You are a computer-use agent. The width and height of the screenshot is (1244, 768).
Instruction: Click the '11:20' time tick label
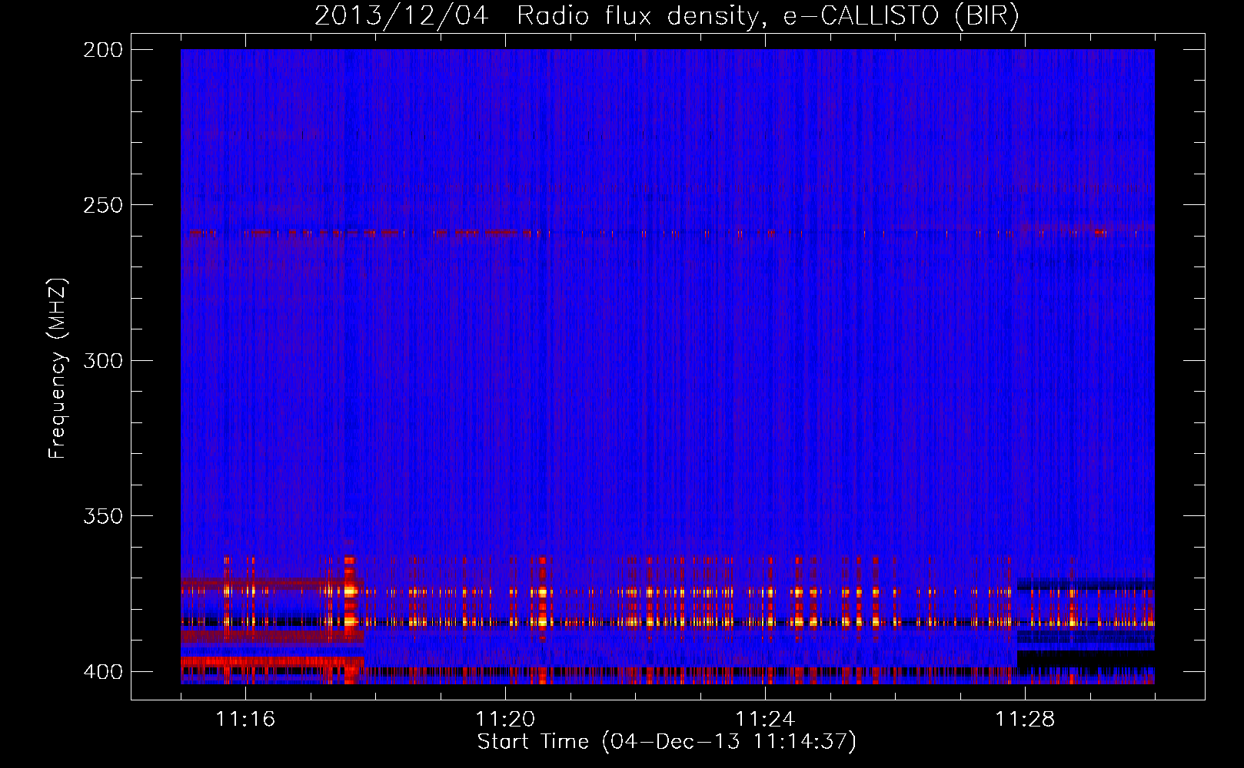505,719
